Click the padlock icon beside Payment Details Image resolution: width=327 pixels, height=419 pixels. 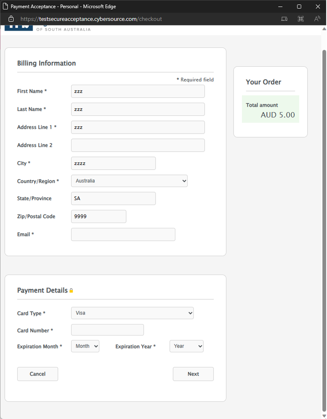click(x=71, y=291)
